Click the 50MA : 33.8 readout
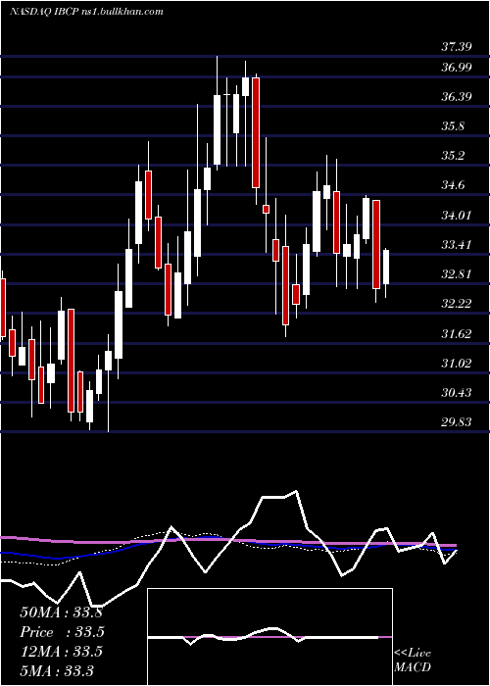 (61, 612)
